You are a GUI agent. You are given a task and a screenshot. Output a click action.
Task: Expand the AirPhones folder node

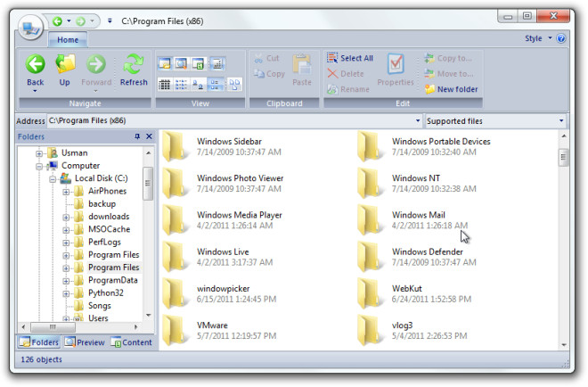[x=66, y=192]
